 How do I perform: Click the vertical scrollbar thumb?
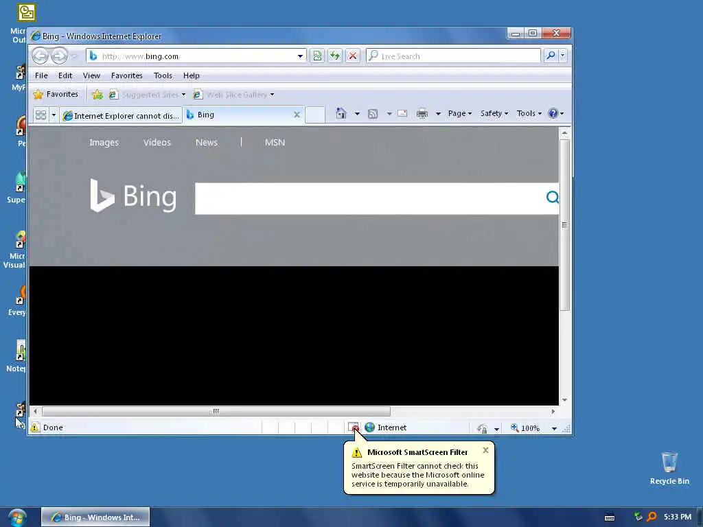click(x=565, y=224)
